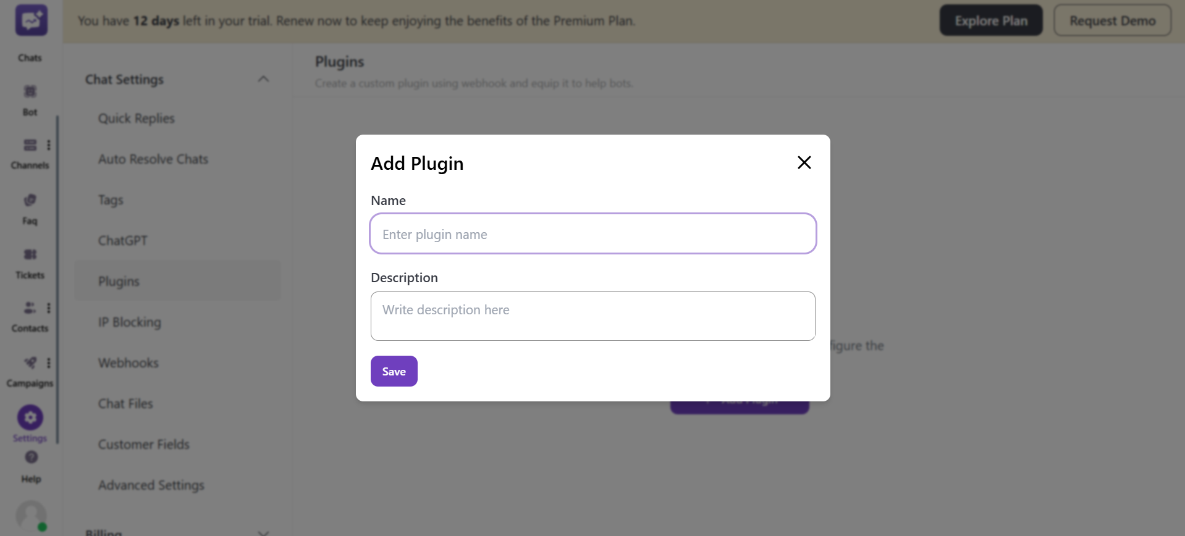Image resolution: width=1185 pixels, height=536 pixels.
Task: Select the Bot sidebar icon
Action: coord(30,90)
